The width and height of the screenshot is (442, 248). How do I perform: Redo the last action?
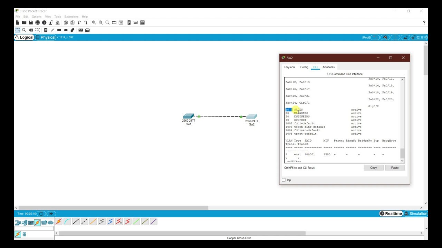coord(86,22)
